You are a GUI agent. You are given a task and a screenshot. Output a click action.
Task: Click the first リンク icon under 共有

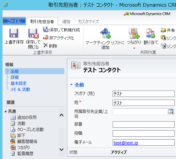(x=163, y=38)
